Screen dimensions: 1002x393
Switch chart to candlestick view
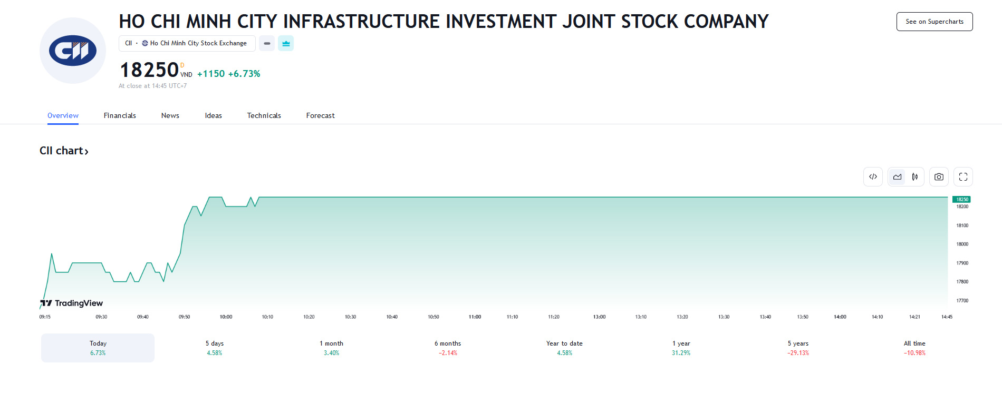click(915, 176)
